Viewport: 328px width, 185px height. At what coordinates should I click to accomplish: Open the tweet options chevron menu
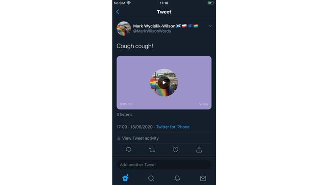(210, 26)
